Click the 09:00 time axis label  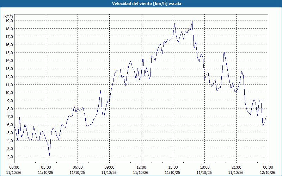click(110, 168)
